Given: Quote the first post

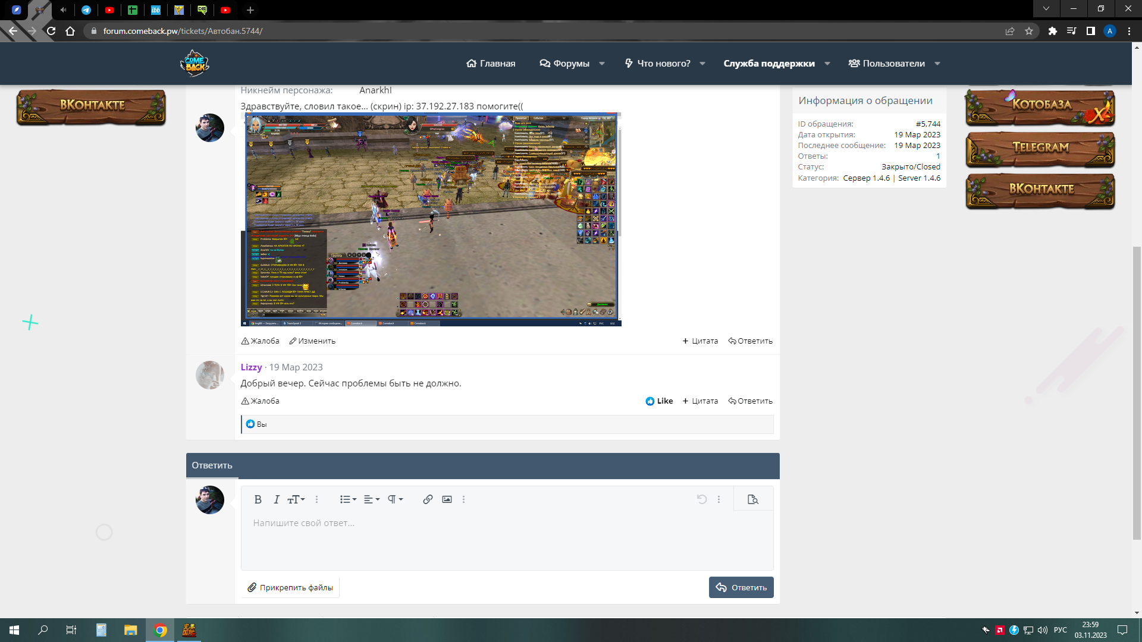Looking at the screenshot, I should point(700,341).
